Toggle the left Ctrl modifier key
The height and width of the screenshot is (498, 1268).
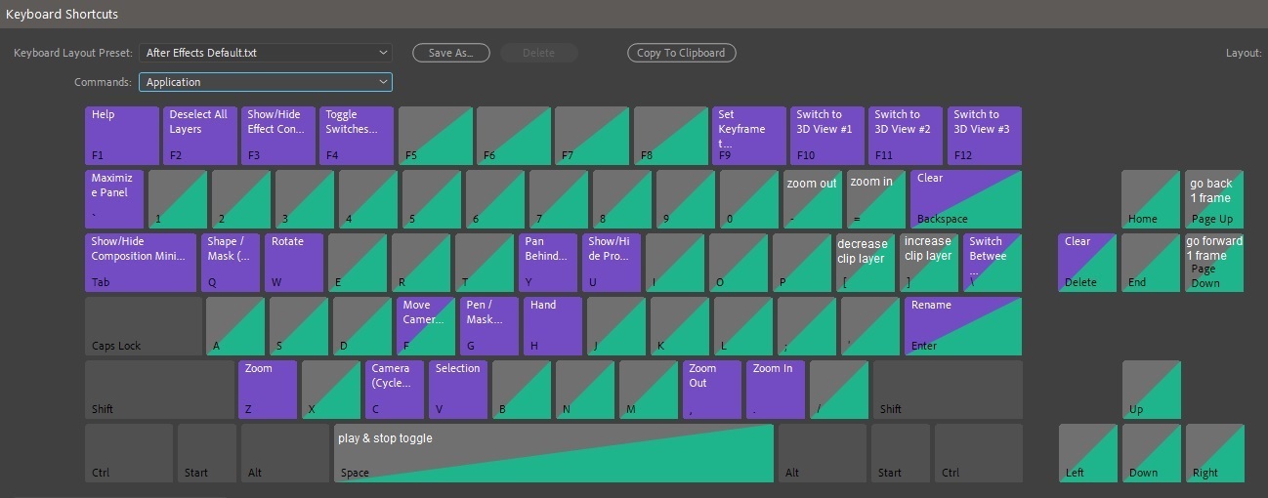click(x=128, y=453)
